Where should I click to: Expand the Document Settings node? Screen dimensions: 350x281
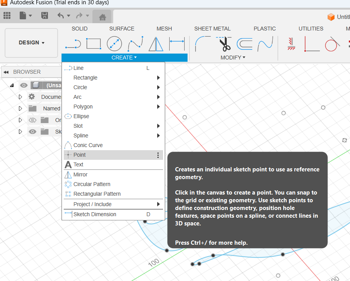(x=20, y=97)
